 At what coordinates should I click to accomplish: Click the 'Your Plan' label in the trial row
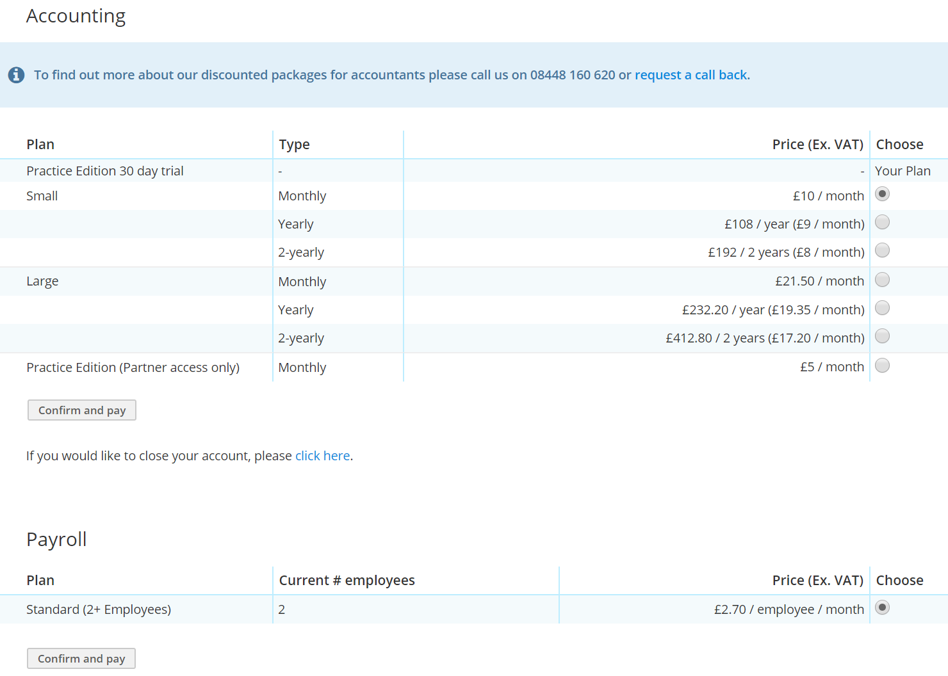[903, 171]
